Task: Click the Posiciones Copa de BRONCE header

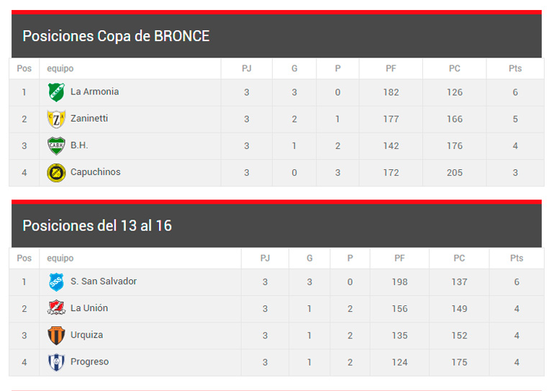Action: pos(116,36)
